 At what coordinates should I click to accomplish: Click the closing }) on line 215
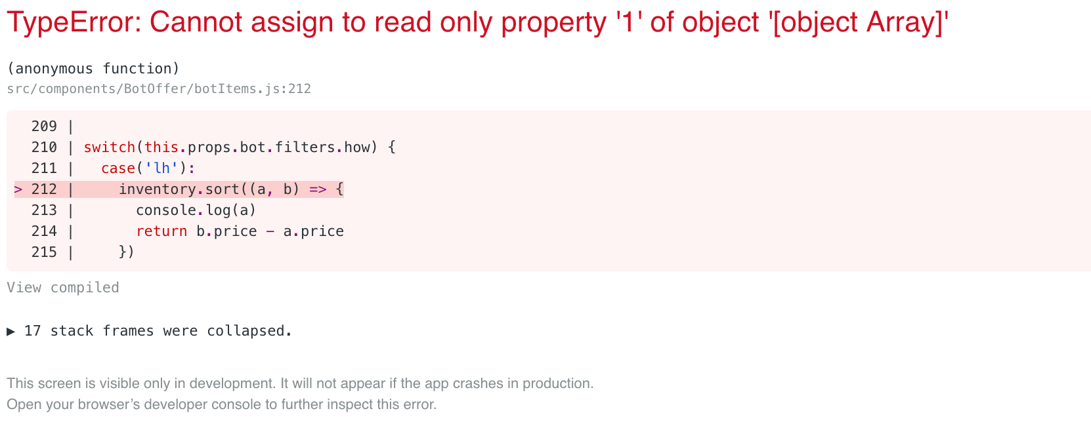tap(127, 252)
